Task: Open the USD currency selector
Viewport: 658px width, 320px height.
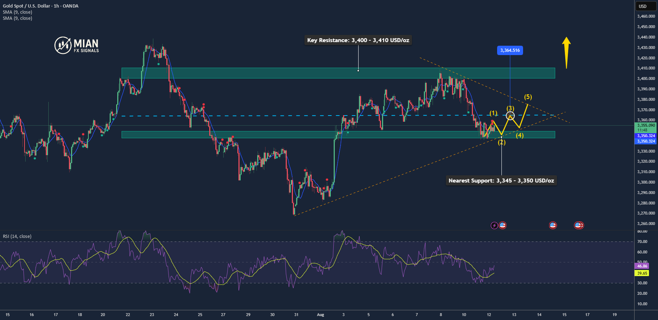Action: tap(643, 6)
